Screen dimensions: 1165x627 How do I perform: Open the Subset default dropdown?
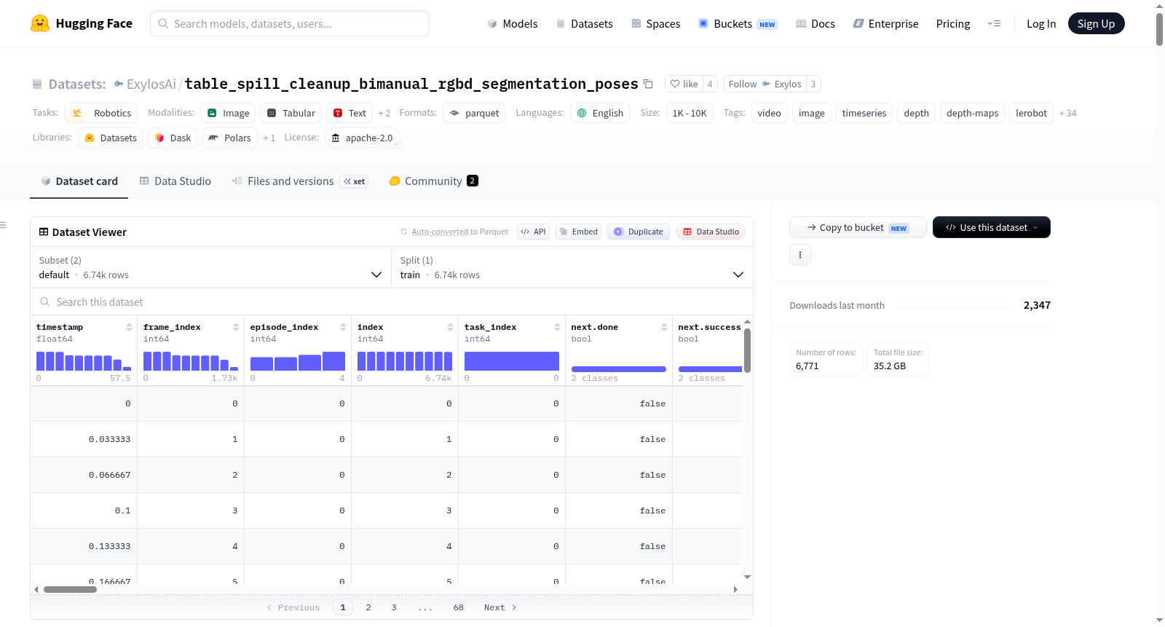pos(210,267)
